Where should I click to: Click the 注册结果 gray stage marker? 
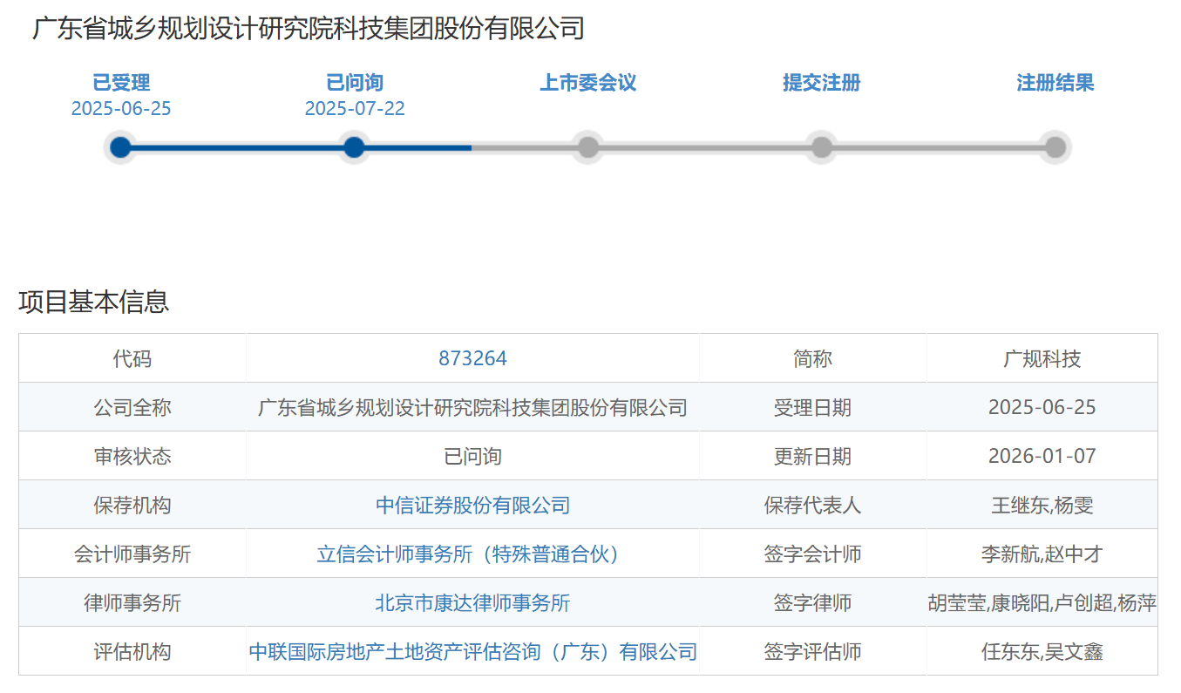click(x=1055, y=147)
